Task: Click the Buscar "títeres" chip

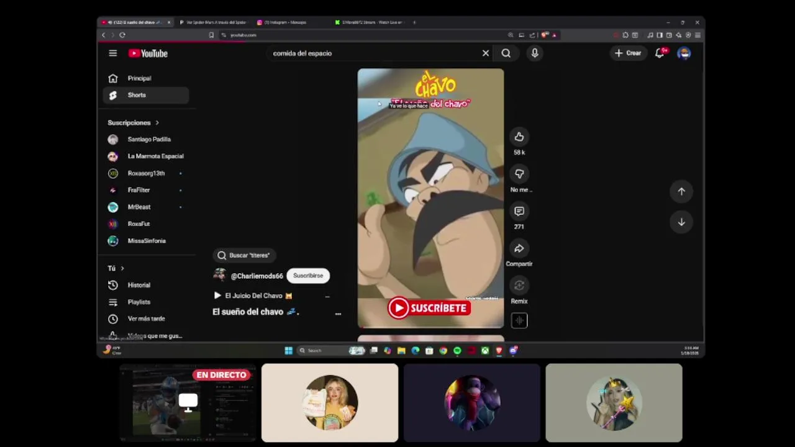Action: [244, 255]
